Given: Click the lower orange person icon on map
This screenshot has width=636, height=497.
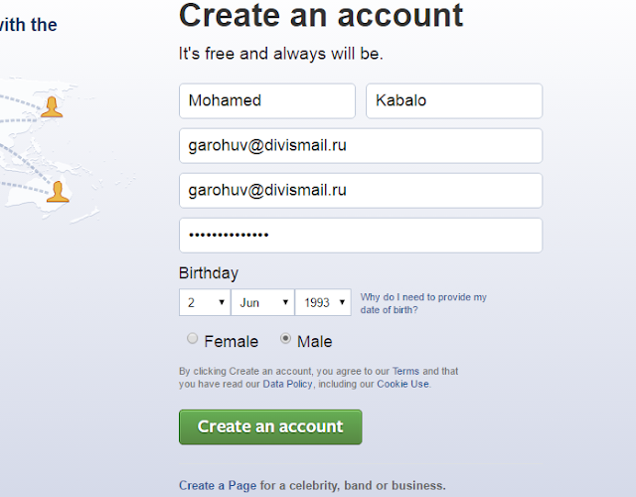Looking at the screenshot, I should point(59,190).
